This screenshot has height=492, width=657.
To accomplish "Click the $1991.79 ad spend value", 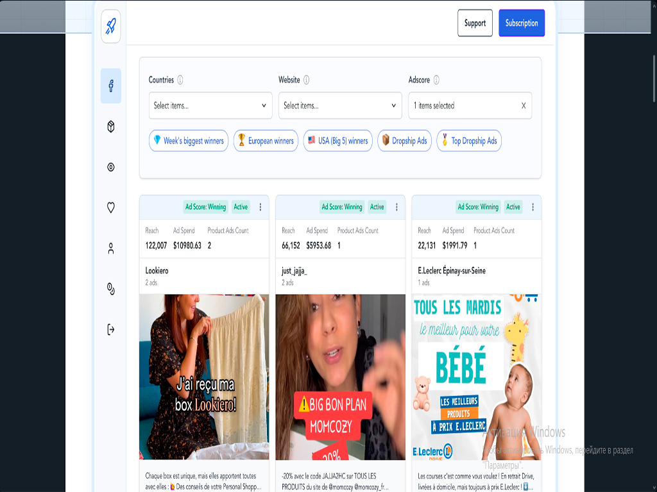I will coord(455,245).
